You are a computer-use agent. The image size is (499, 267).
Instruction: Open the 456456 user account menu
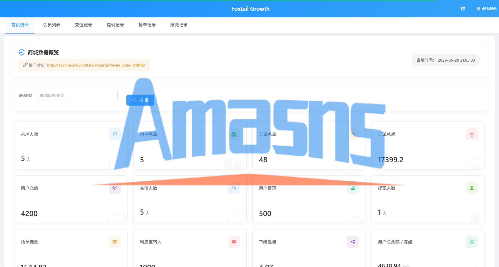click(x=487, y=9)
